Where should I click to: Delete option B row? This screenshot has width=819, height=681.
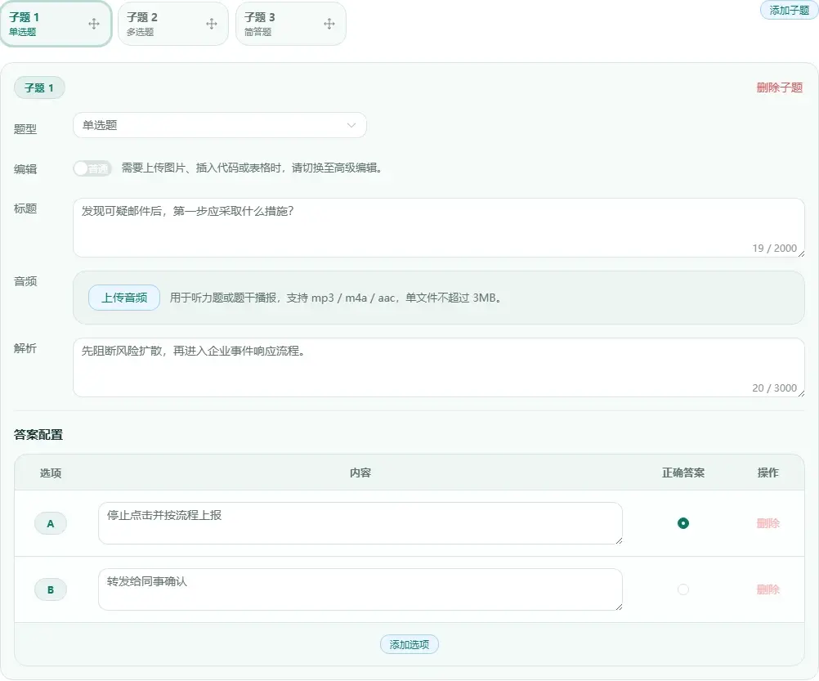coord(768,589)
